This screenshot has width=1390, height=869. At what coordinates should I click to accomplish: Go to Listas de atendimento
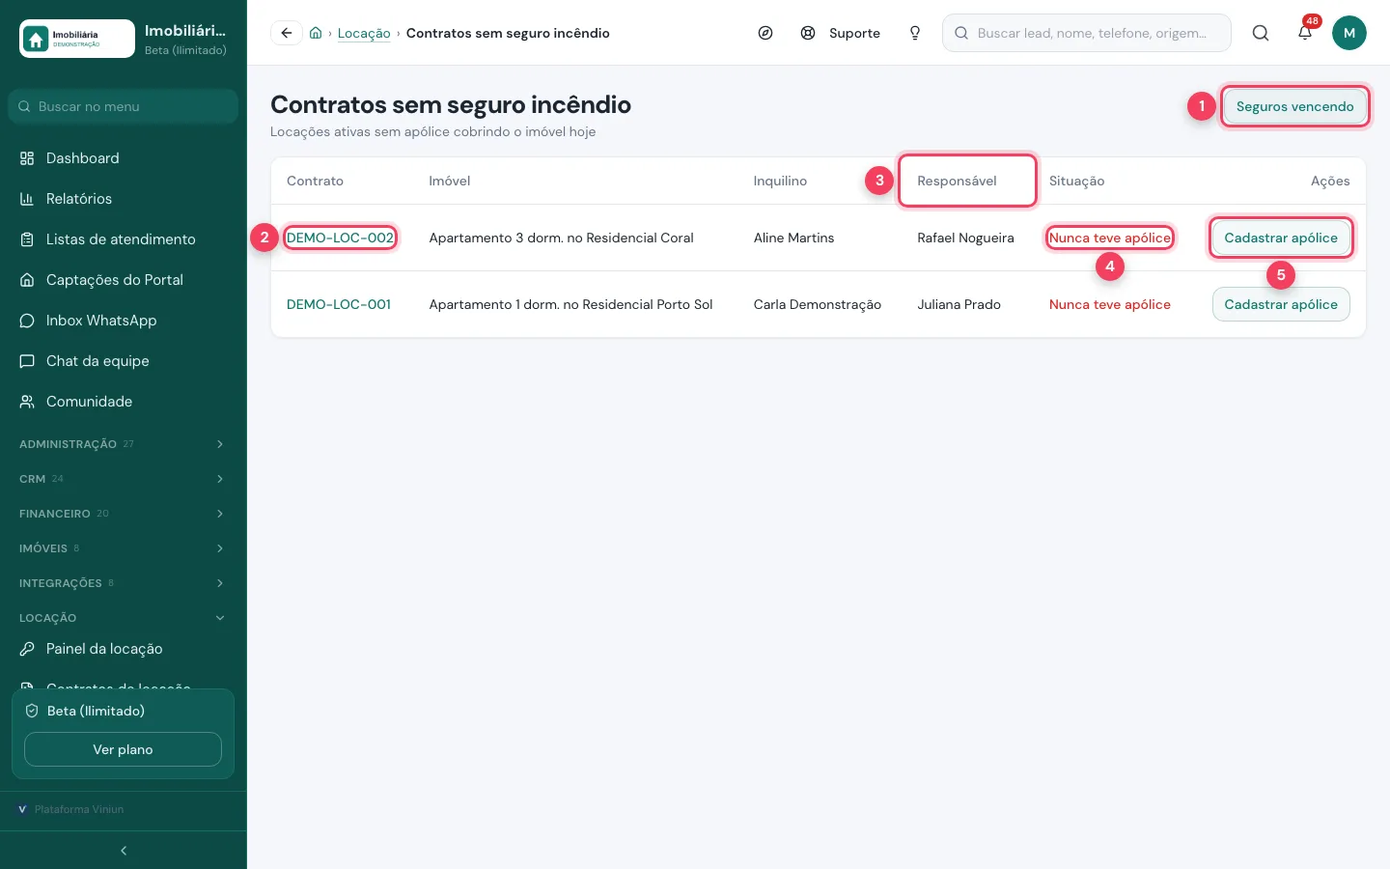coord(123,239)
